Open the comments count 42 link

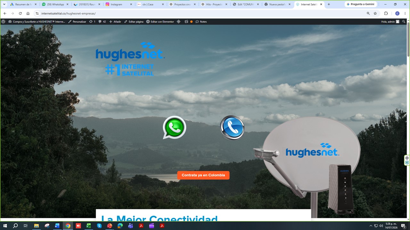point(102,22)
